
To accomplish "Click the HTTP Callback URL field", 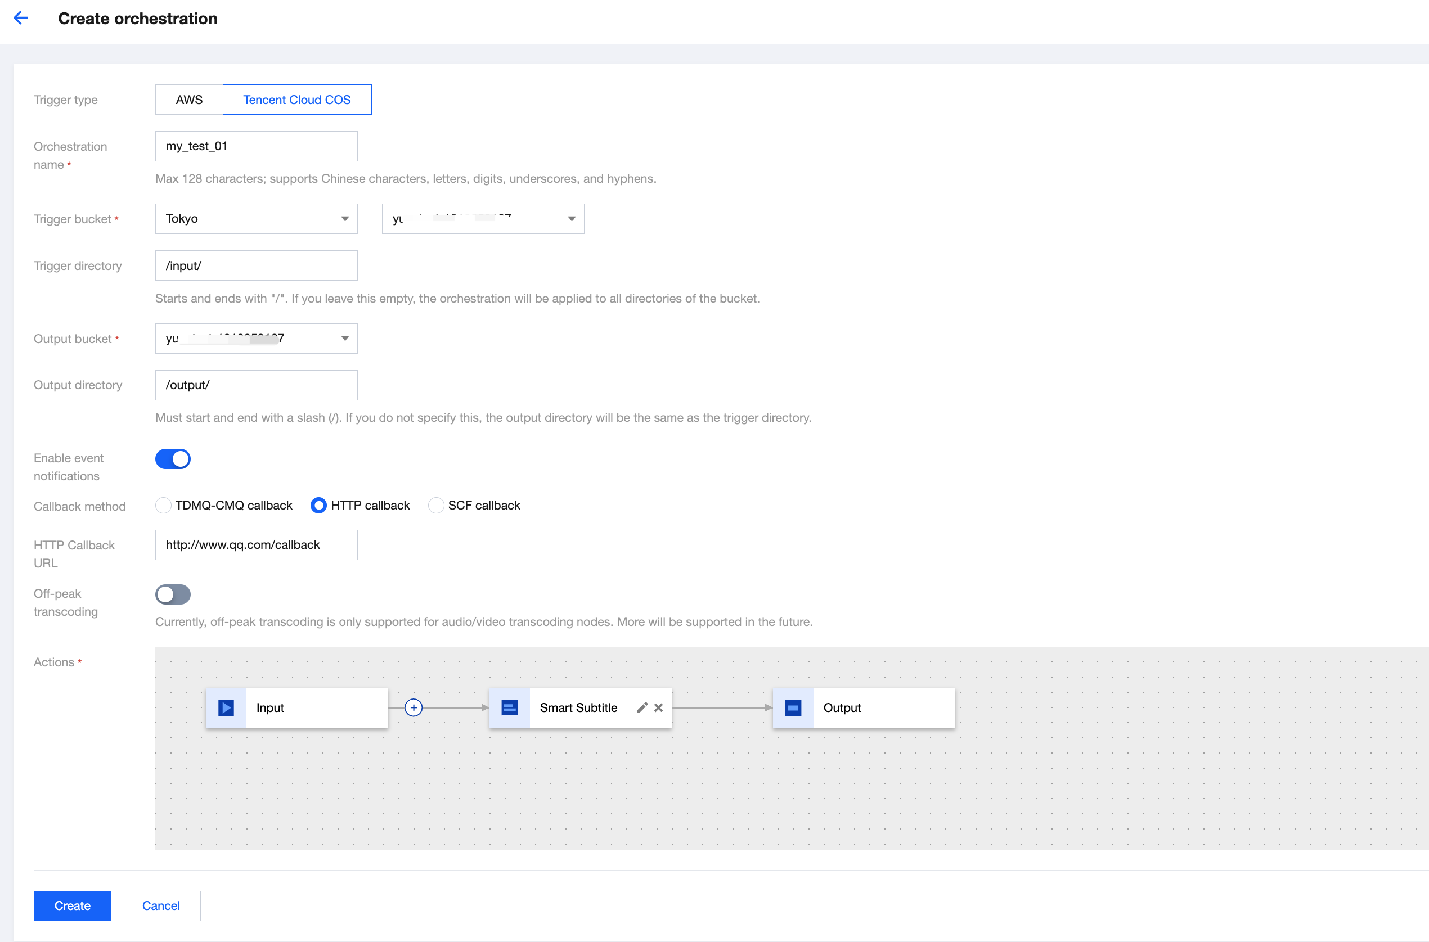I will 257,545.
